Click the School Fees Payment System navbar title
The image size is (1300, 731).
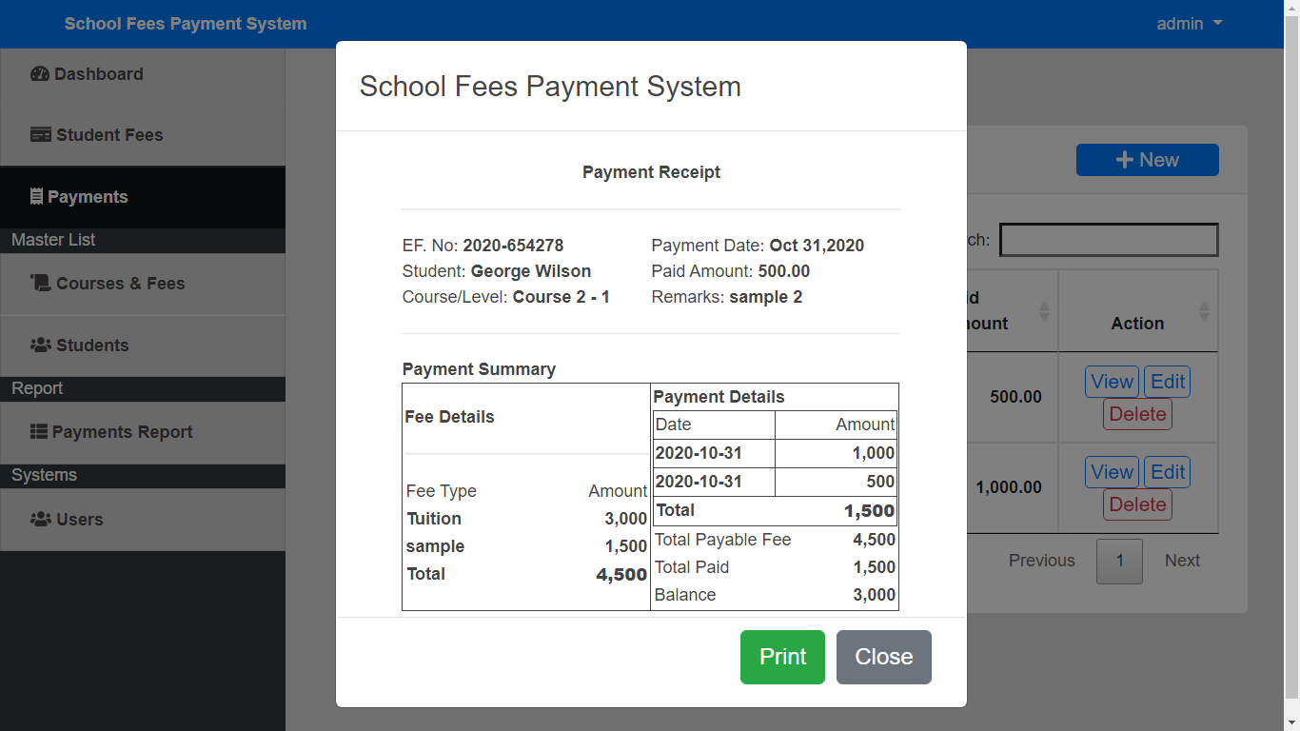pos(186,24)
